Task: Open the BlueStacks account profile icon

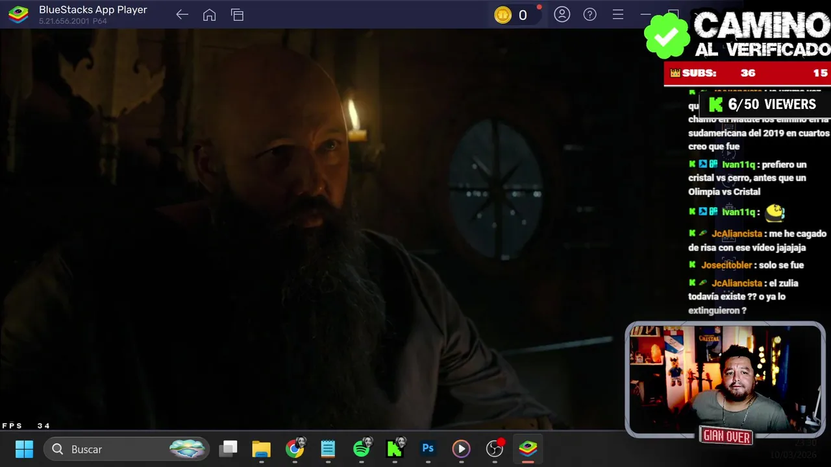Action: tap(562, 14)
